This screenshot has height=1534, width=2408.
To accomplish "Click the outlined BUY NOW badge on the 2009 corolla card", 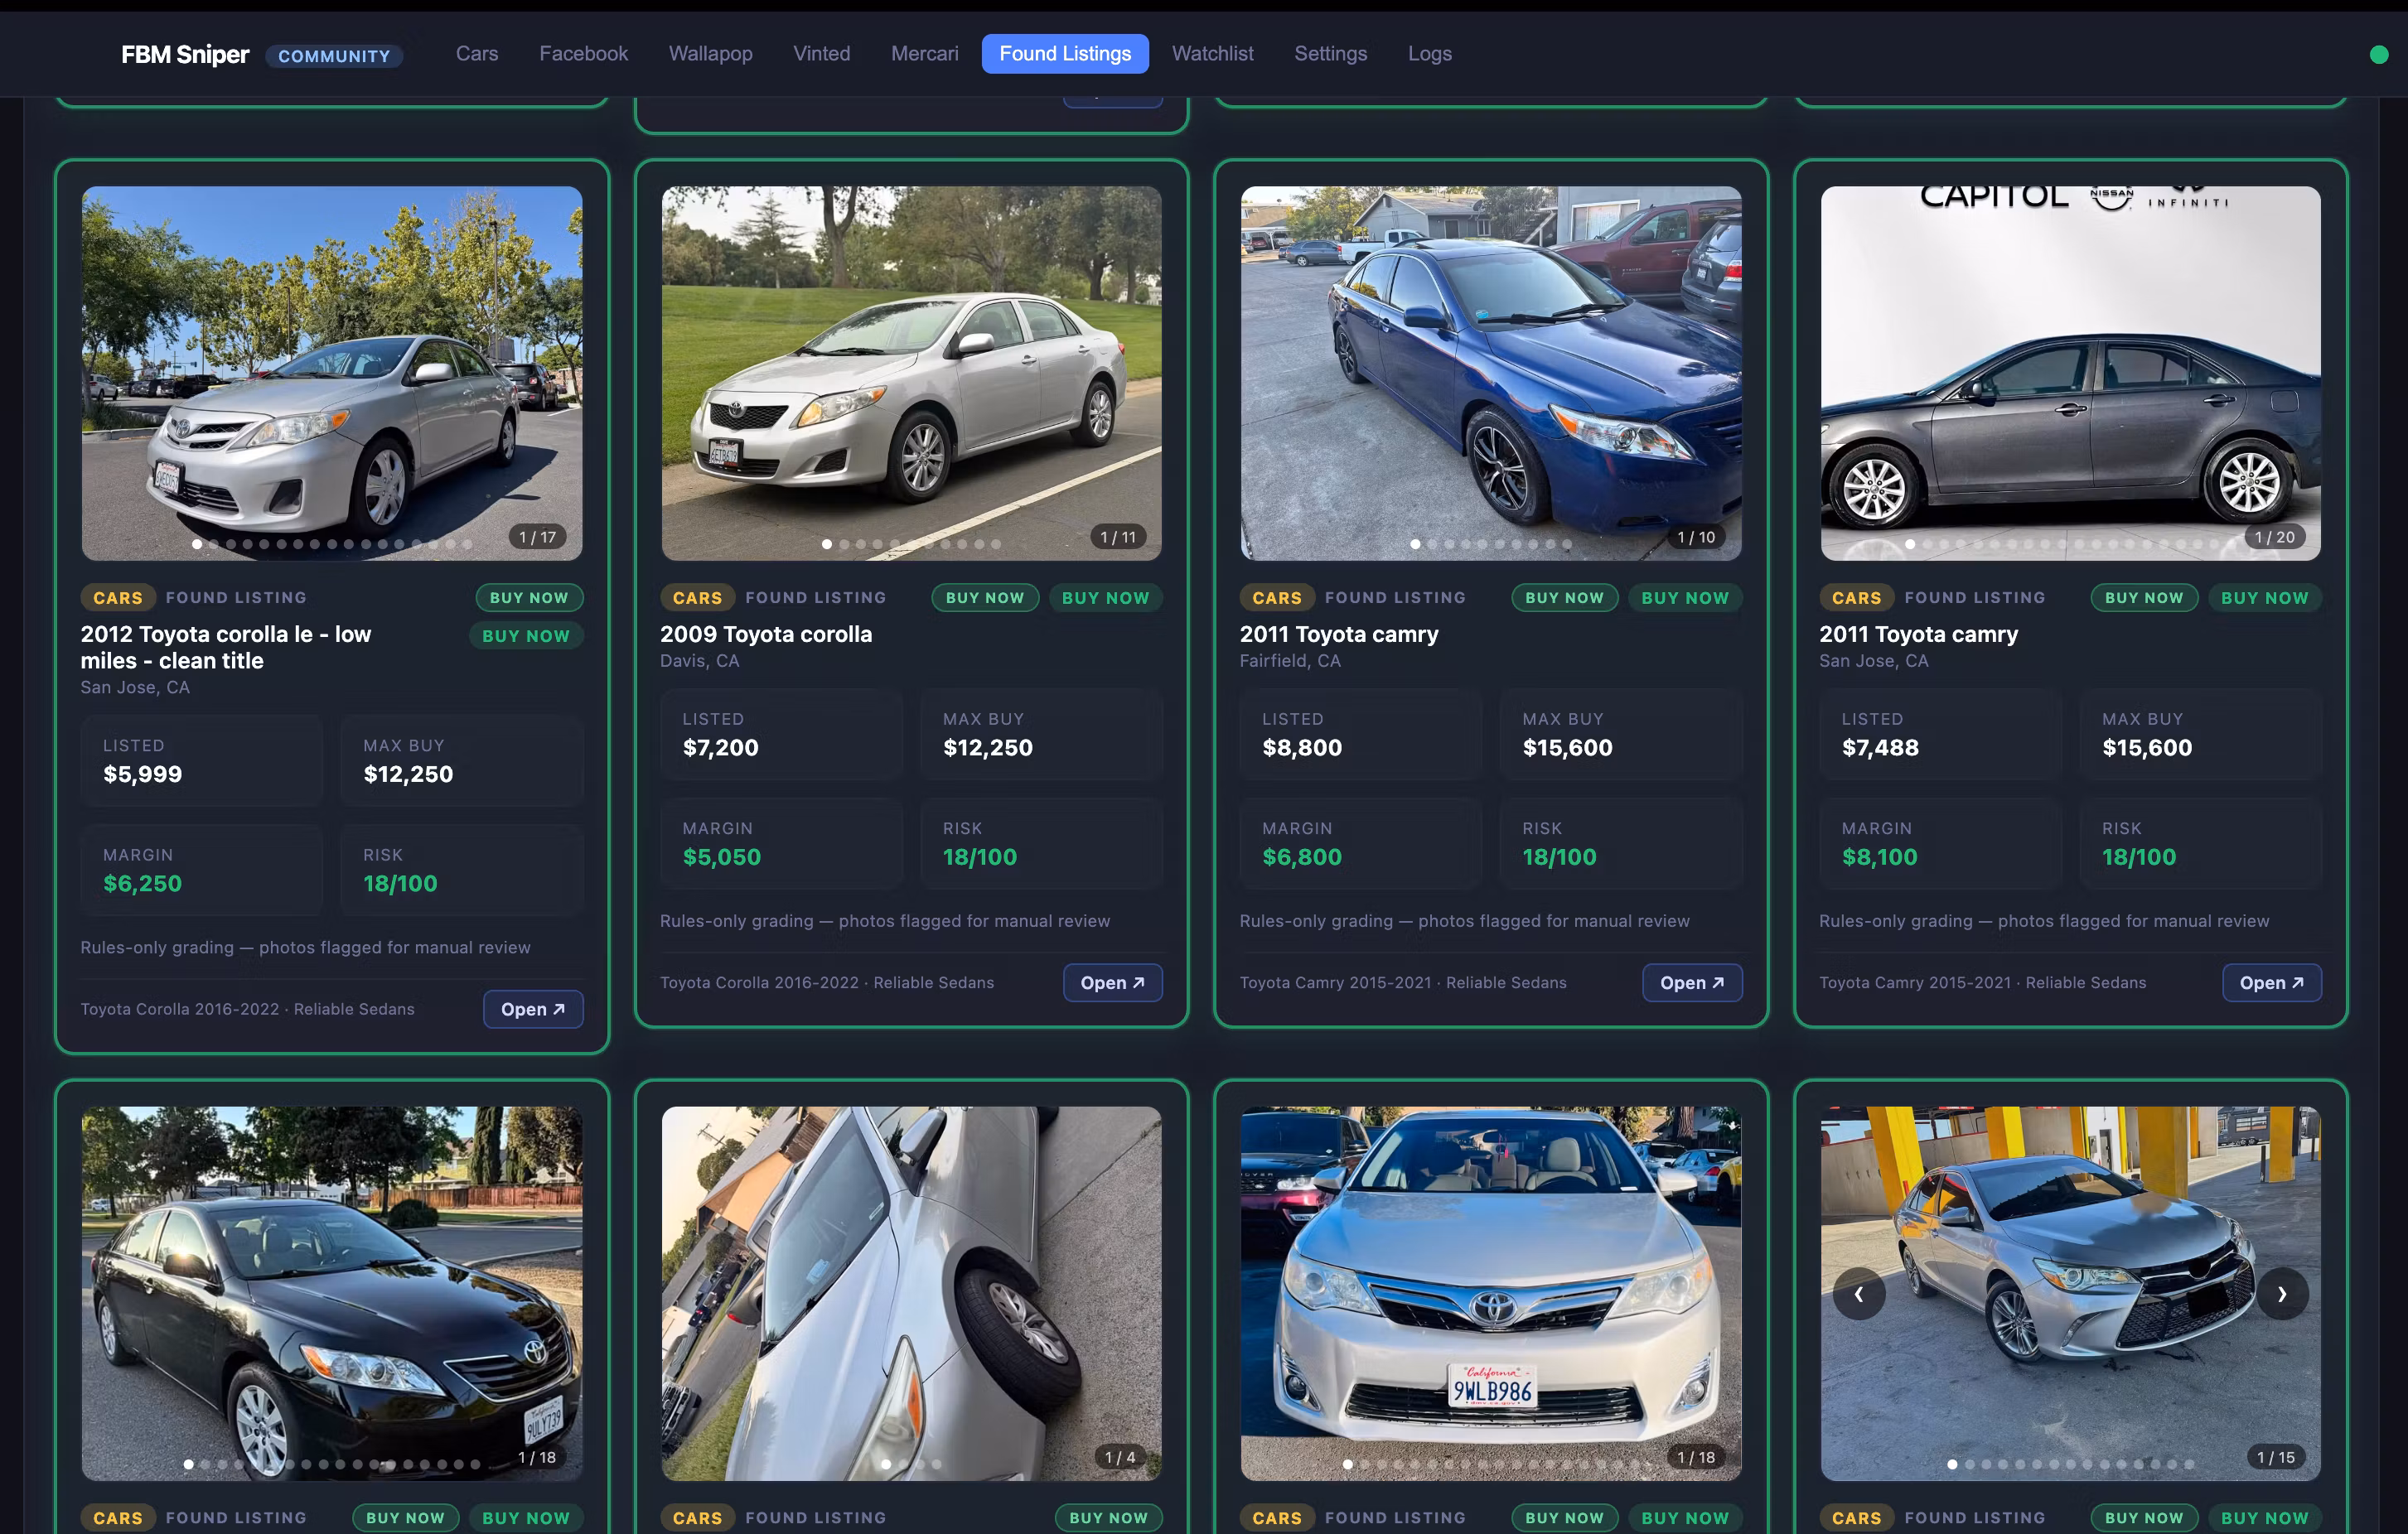I will coord(985,597).
